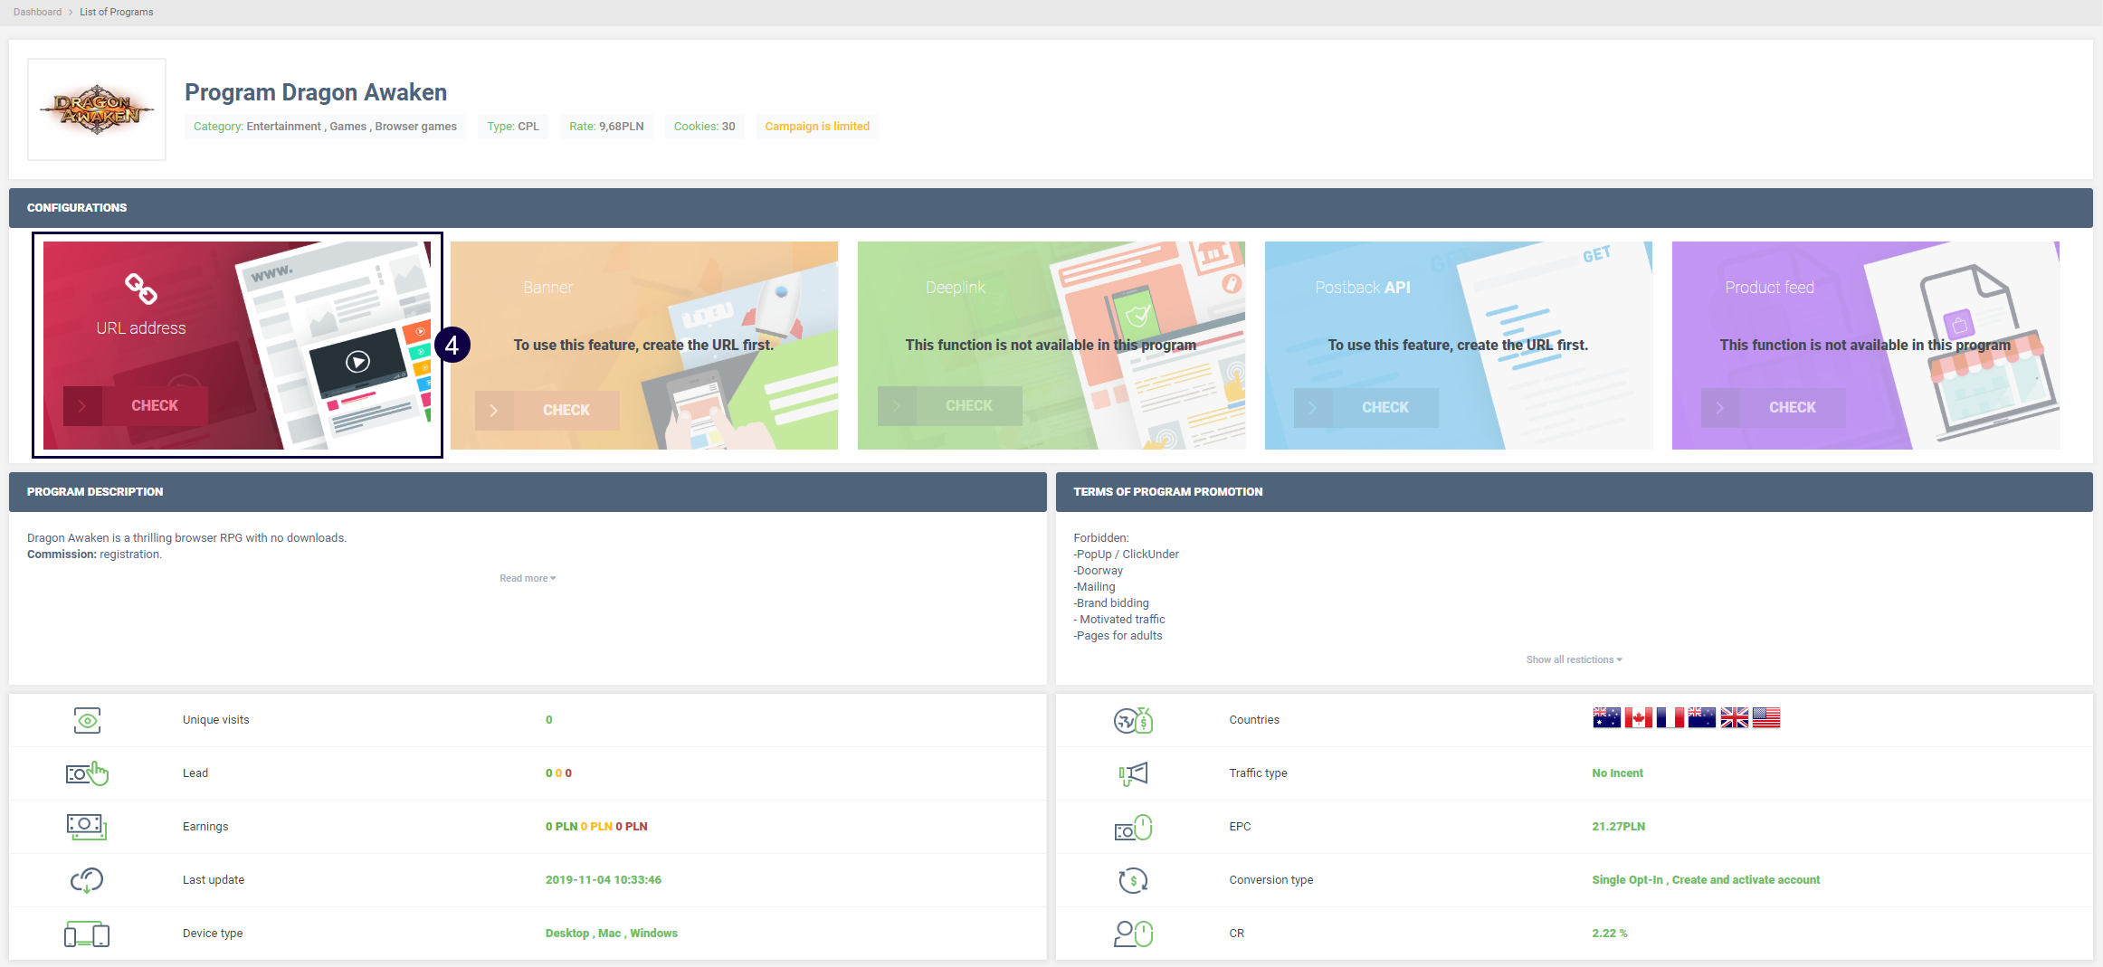
Task: Click the Countries globe money icon
Action: 1132,720
